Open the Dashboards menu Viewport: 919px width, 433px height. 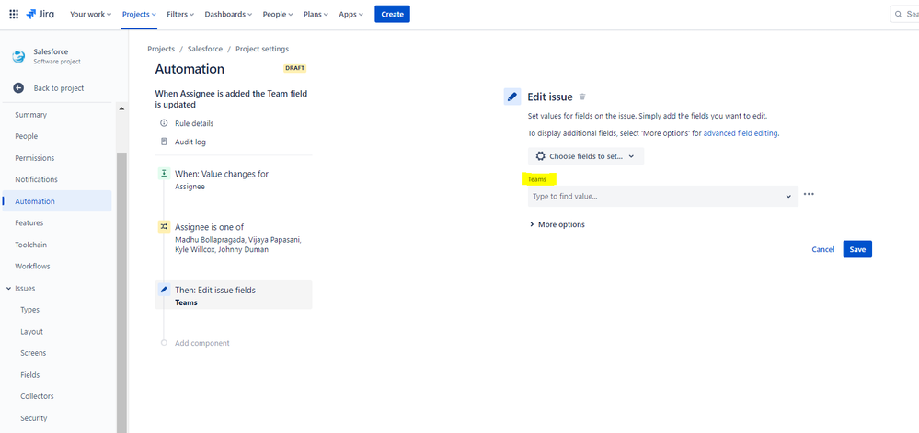228,14
